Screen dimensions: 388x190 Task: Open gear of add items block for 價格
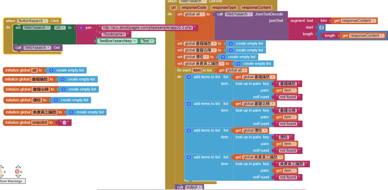click(x=189, y=130)
